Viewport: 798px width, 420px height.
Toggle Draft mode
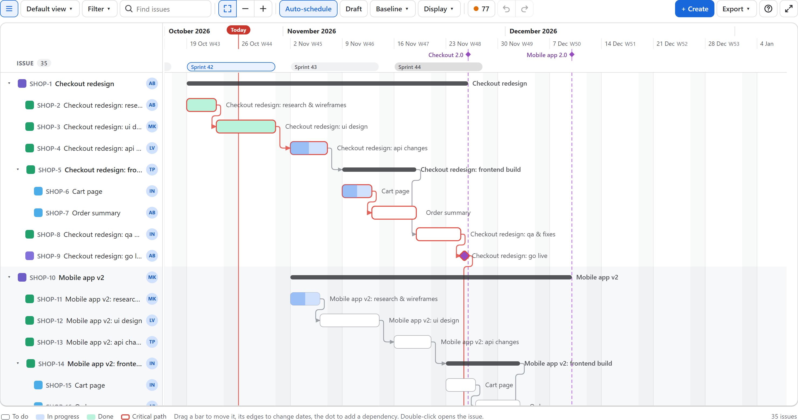point(353,9)
